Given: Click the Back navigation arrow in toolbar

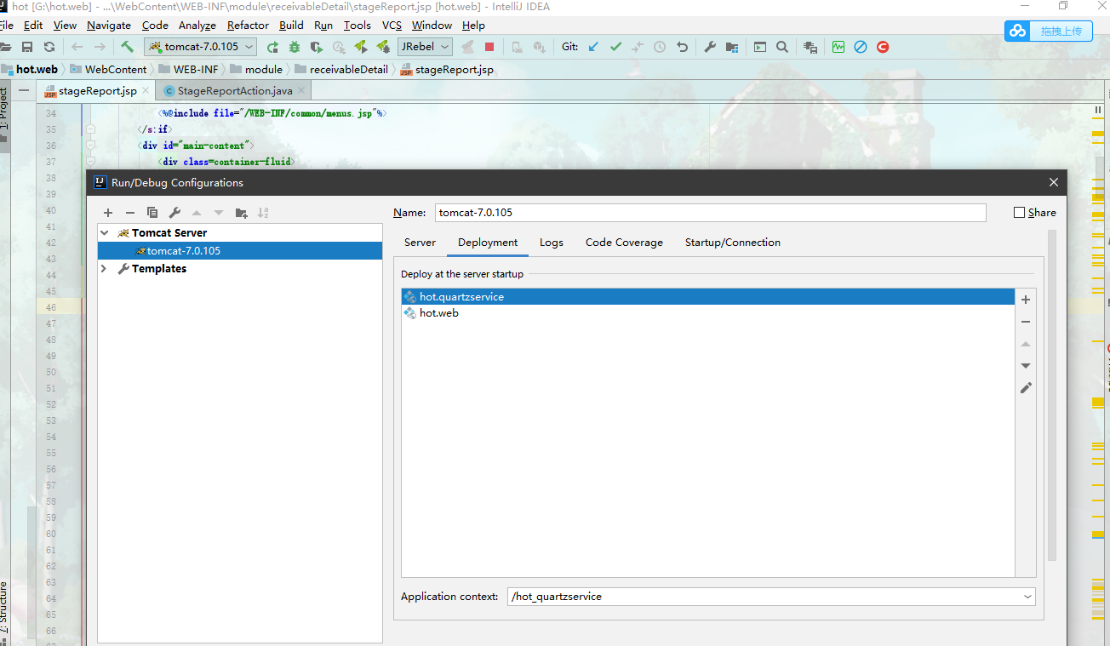Looking at the screenshot, I should [x=77, y=47].
